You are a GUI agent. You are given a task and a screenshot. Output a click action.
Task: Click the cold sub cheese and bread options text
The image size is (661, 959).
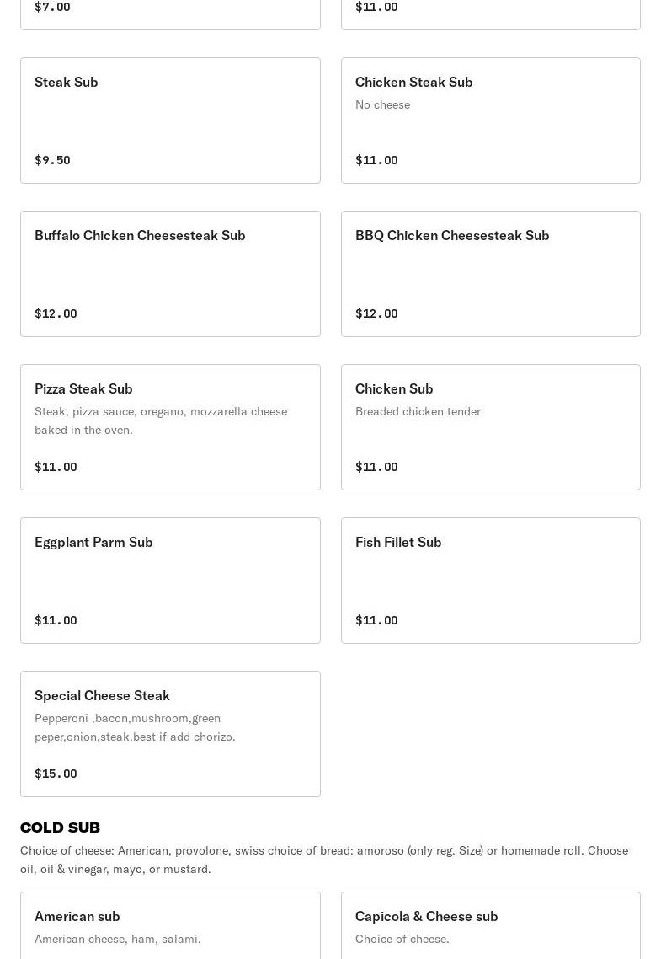coord(324,860)
